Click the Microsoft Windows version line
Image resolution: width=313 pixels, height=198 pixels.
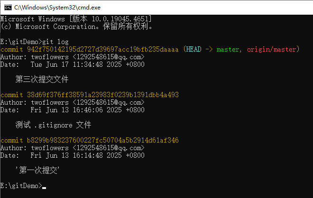(x=76, y=19)
